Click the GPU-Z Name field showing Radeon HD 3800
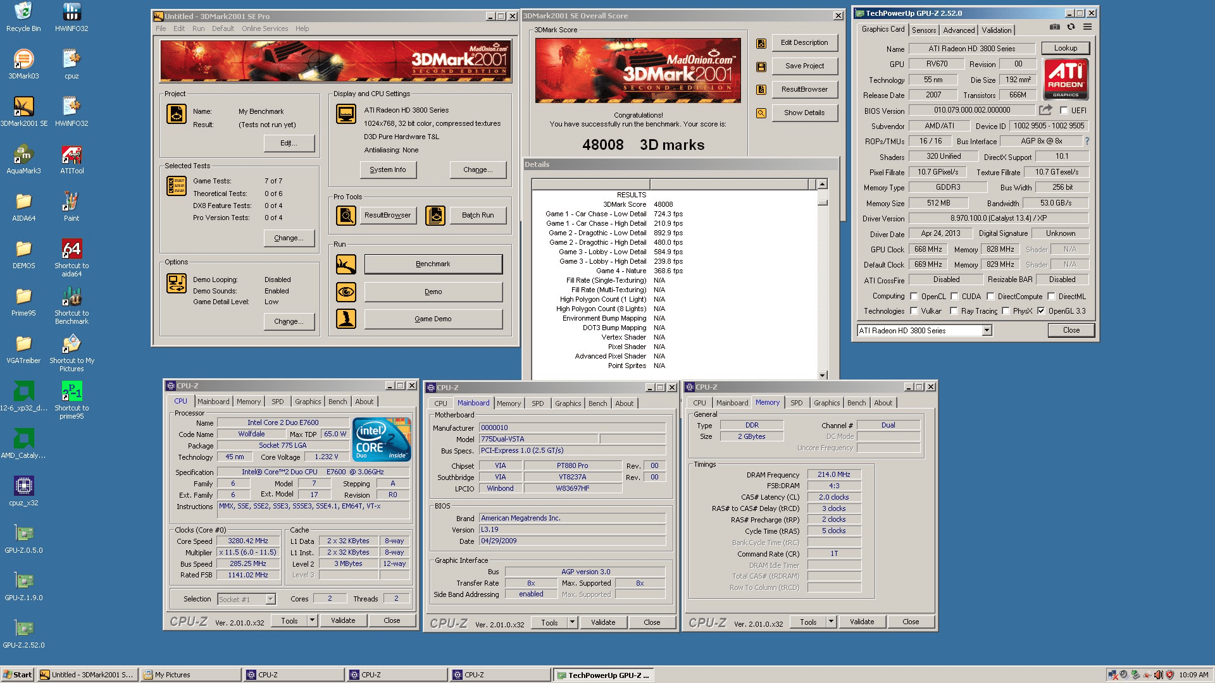 (x=971, y=49)
